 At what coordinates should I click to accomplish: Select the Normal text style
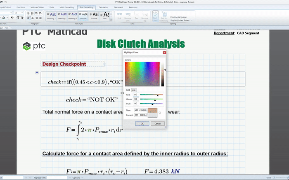tap(83, 16)
